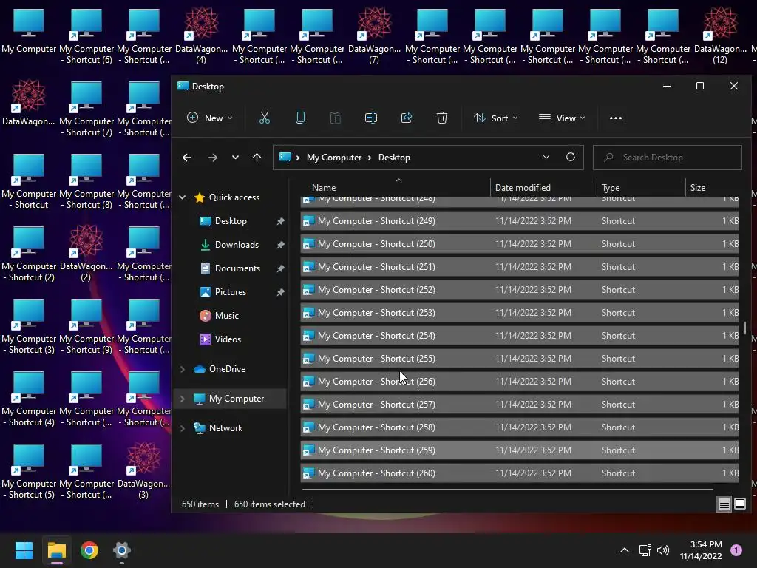Screen dimensions: 757x568
Task: Select My Computer - Shortcut (252) row
Action: pos(520,290)
